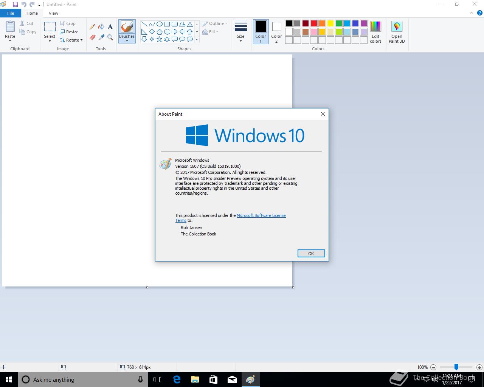Choose the Curve shape
Viewport: 484px width, 387px height.
click(152, 24)
